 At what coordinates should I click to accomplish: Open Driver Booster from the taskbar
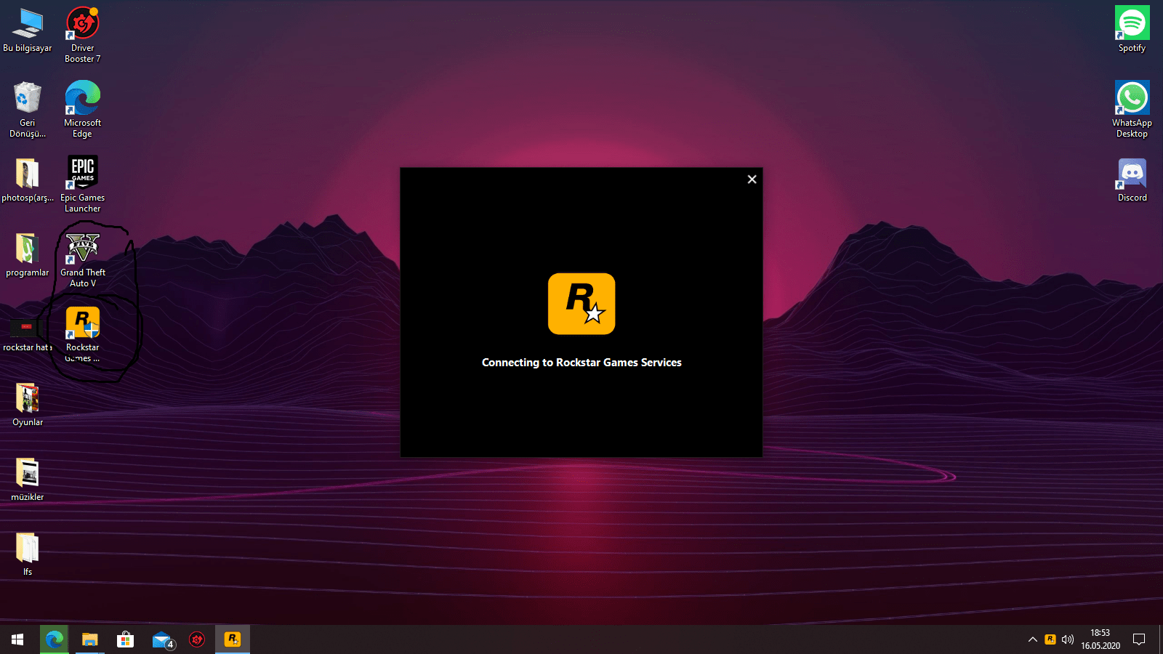pos(197,639)
